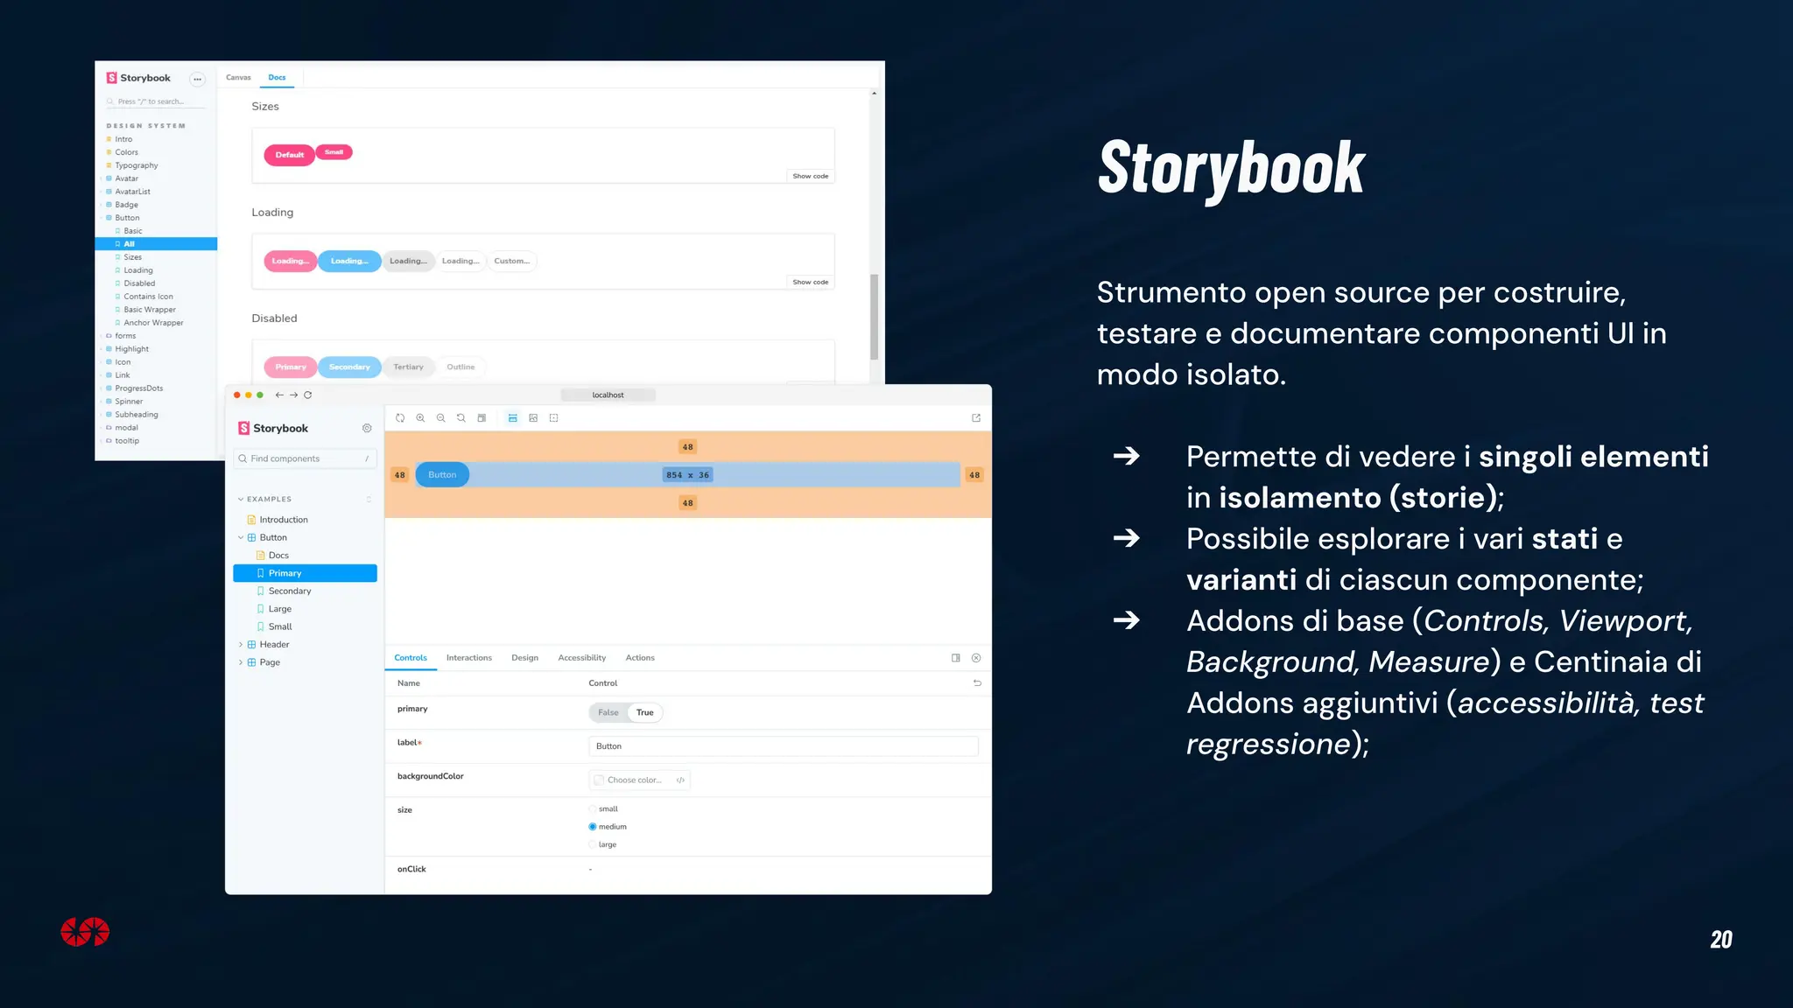Click the raw code icon beside Choose color
This screenshot has width=1793, height=1008.
(680, 780)
